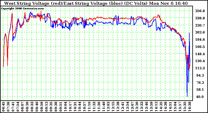The image size is (208, 113).
Task: Click the 07:54 time label
Action: 18,106
